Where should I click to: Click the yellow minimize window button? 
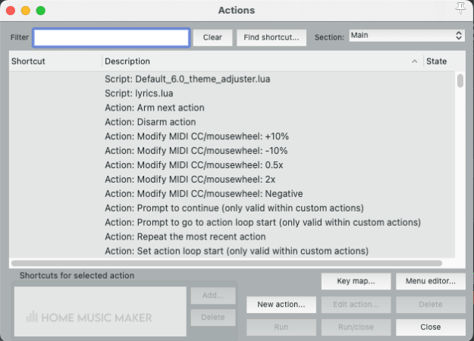(x=26, y=11)
